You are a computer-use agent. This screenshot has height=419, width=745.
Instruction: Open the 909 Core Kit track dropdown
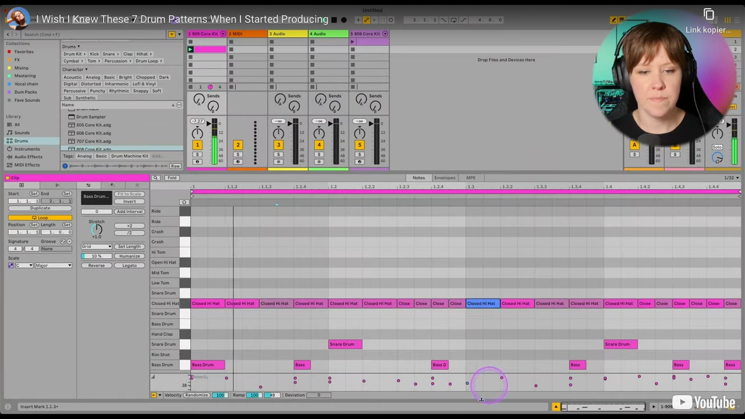click(x=222, y=34)
